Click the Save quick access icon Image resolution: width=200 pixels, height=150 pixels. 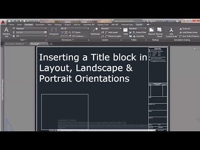17,21
